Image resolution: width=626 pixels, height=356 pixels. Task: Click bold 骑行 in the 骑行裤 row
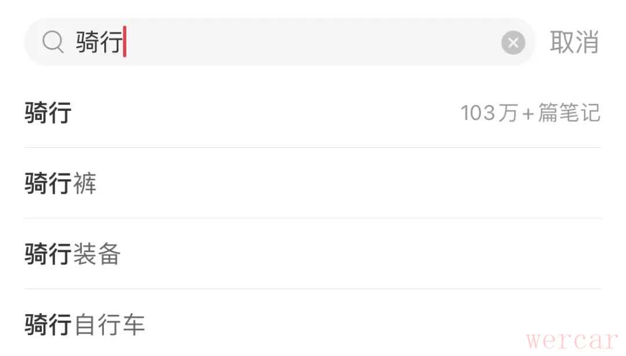tap(48, 184)
